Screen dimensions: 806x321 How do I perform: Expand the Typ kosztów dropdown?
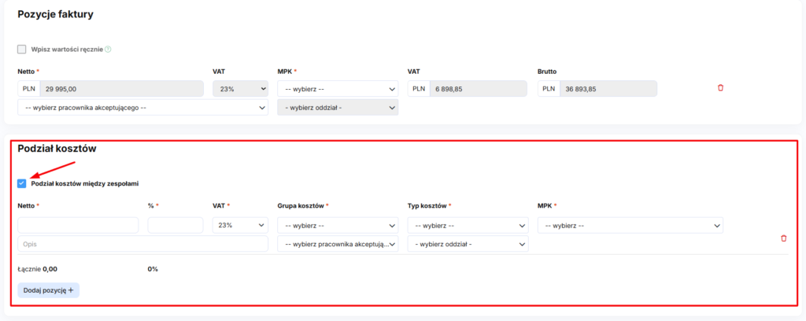tap(467, 226)
